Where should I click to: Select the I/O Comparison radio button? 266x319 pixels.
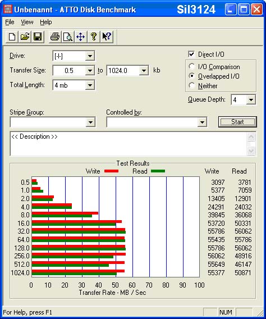(x=191, y=66)
